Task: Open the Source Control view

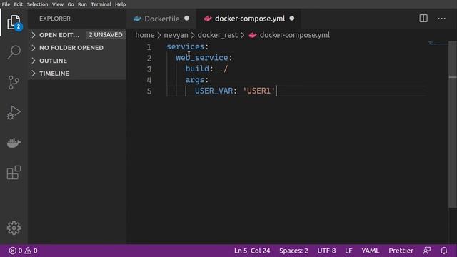Action: click(14, 83)
